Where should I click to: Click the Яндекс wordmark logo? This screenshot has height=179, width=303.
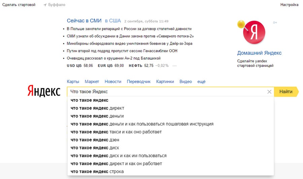44,91
